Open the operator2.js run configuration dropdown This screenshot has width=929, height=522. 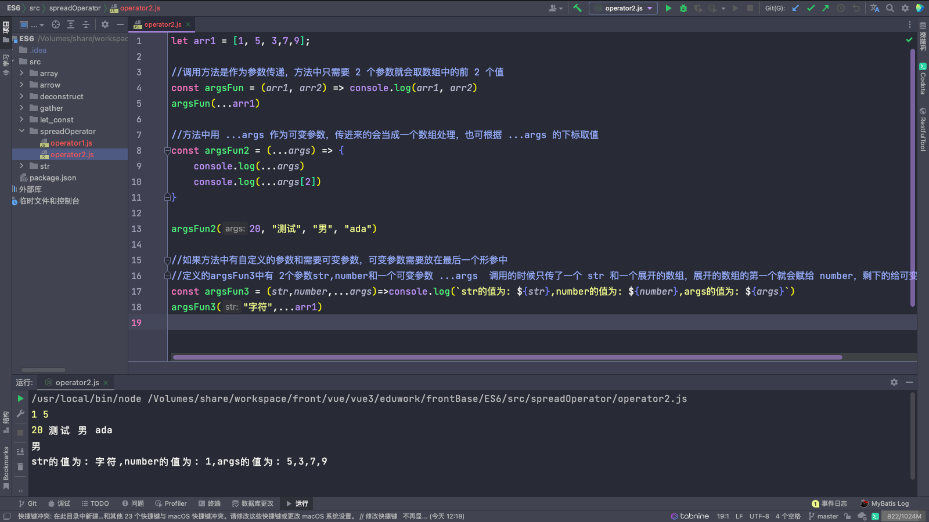point(624,8)
